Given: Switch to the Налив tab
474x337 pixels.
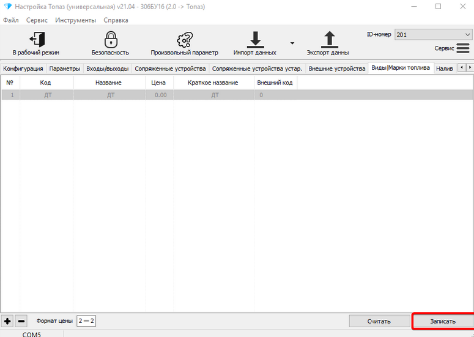Looking at the screenshot, I should [445, 69].
